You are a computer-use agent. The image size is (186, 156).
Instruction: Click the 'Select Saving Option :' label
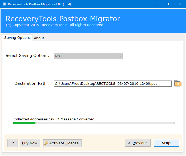click(x=27, y=56)
